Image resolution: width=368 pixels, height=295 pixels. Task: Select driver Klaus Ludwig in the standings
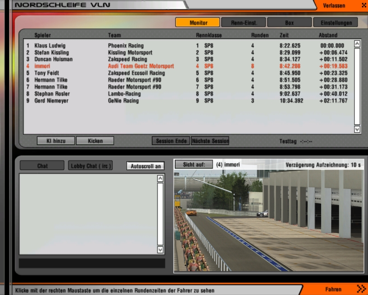[x=50, y=46]
